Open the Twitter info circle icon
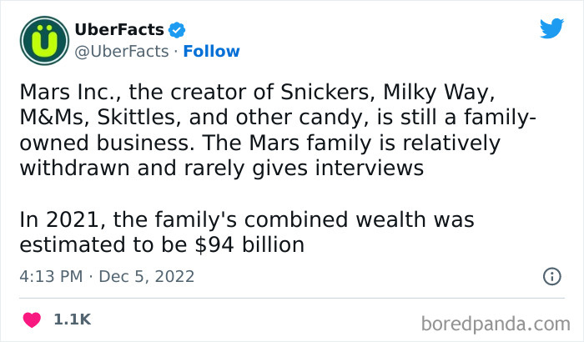 551,276
